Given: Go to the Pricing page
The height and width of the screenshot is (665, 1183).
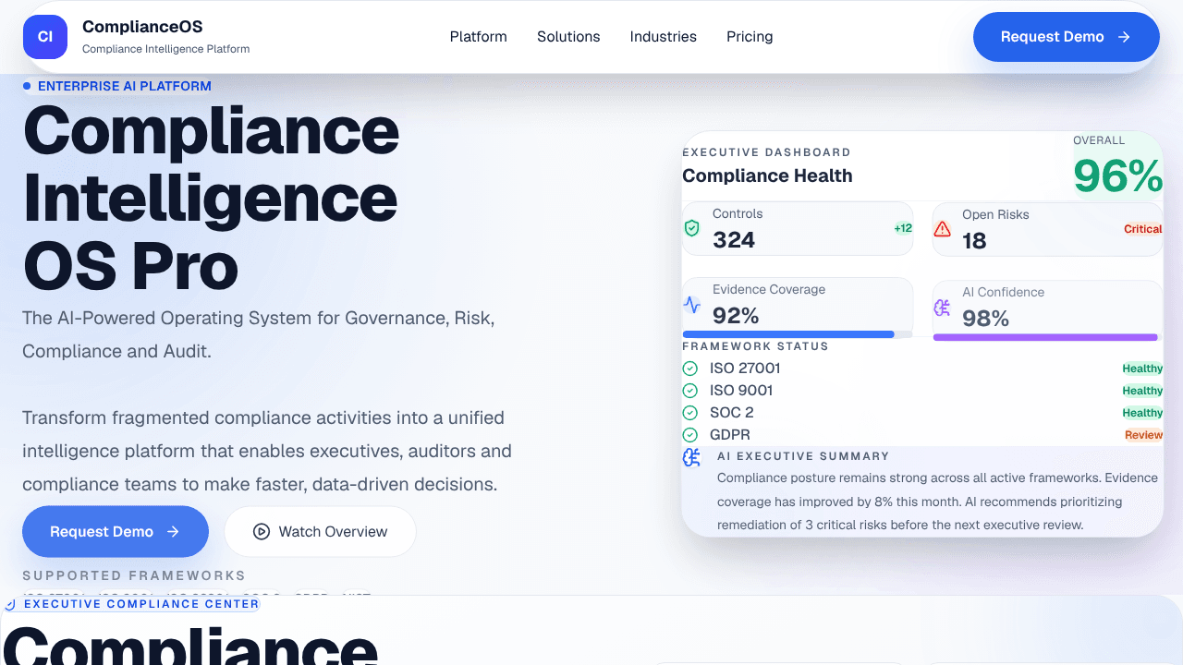Looking at the screenshot, I should coord(750,37).
